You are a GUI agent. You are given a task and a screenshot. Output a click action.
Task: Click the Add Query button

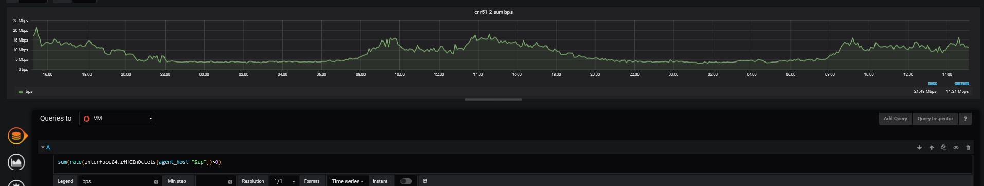pyautogui.click(x=895, y=119)
